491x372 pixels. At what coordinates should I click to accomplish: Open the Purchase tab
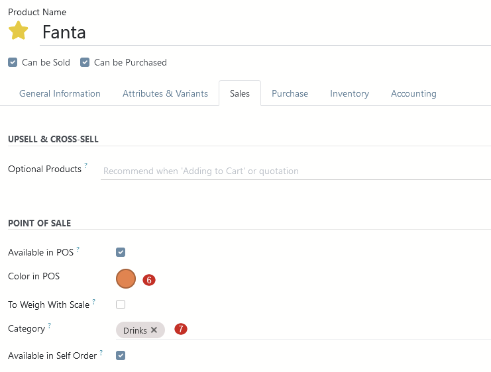click(290, 93)
